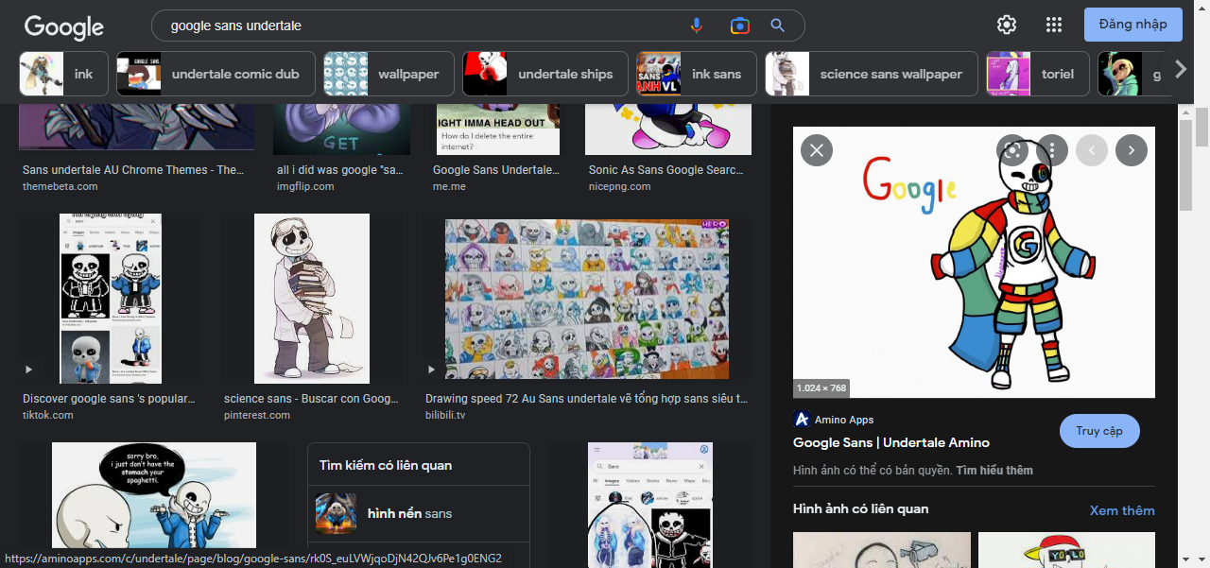The width and height of the screenshot is (1210, 568).
Task: Close the image preview panel
Action: 817,149
